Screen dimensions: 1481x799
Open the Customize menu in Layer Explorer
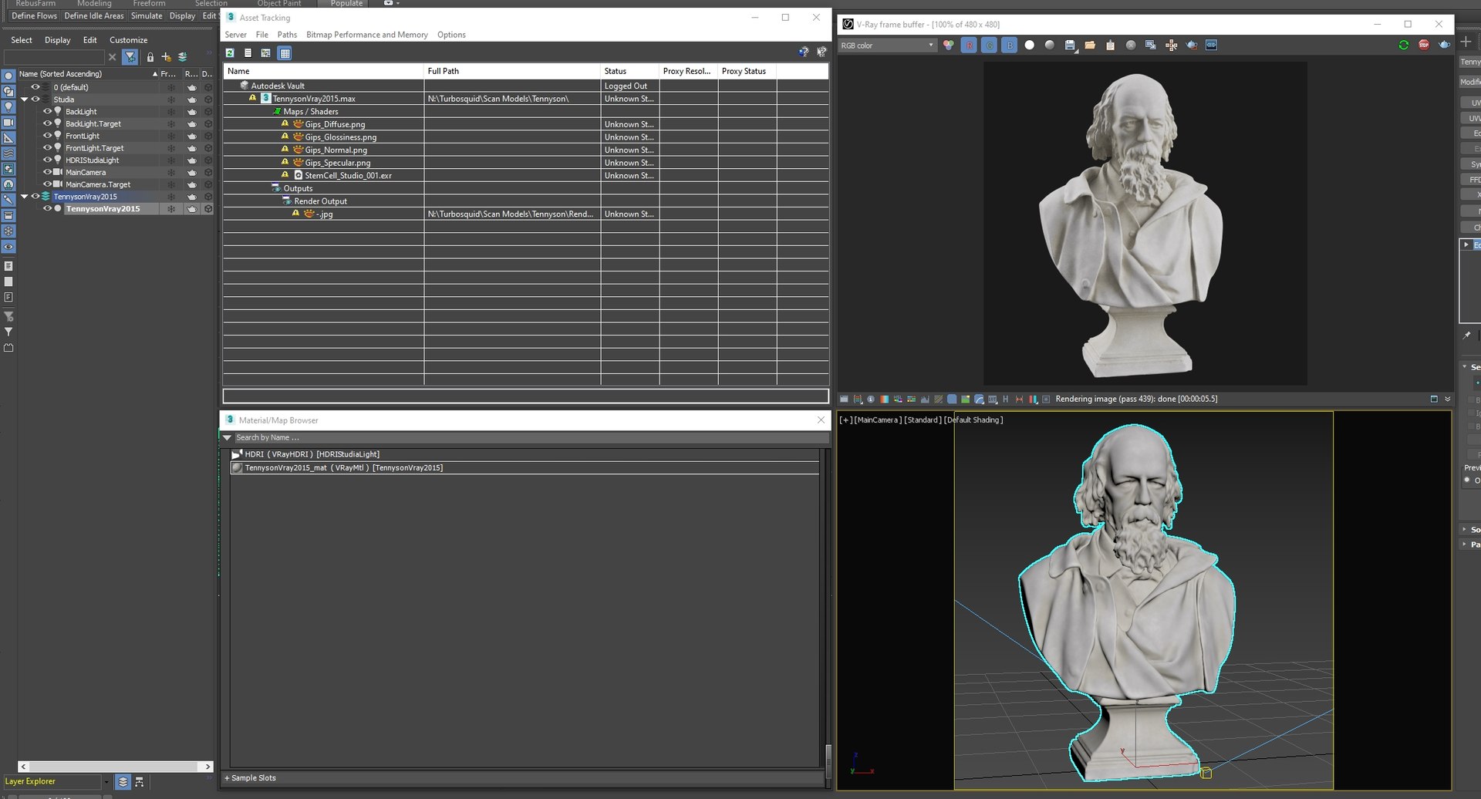128,40
